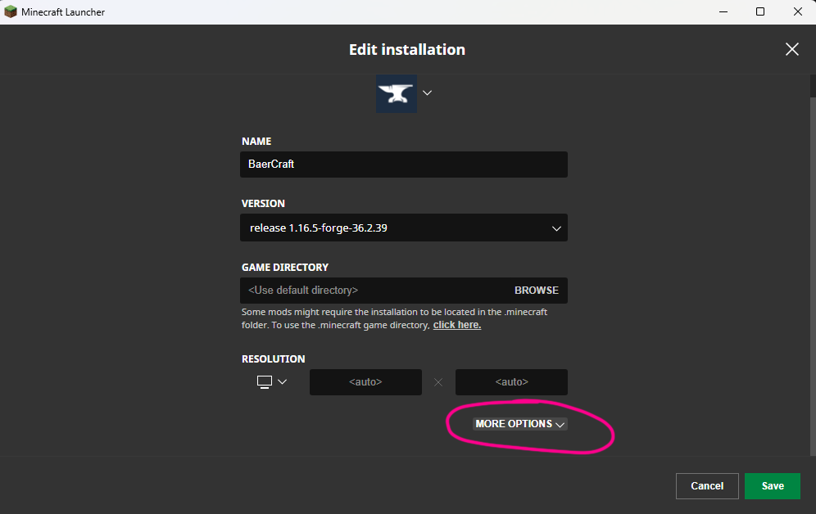The image size is (816, 514).
Task: Open the resolution preset monitor dropdown
Action: tap(272, 382)
